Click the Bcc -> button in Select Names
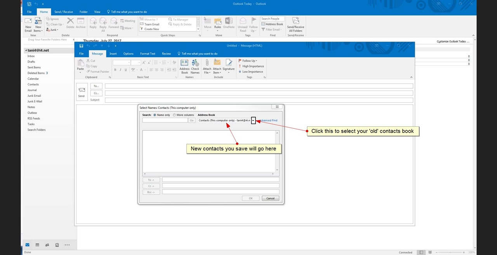 151,192
